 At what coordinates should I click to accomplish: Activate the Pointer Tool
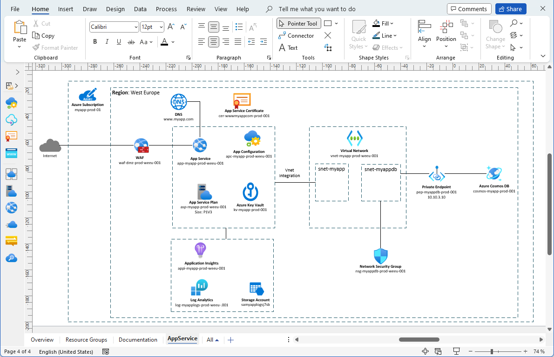(298, 23)
